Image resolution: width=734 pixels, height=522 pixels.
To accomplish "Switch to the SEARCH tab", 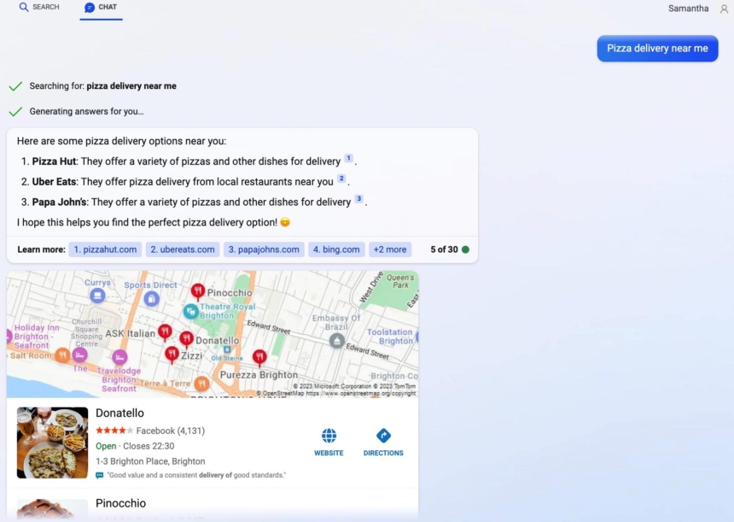I will coord(39,7).
